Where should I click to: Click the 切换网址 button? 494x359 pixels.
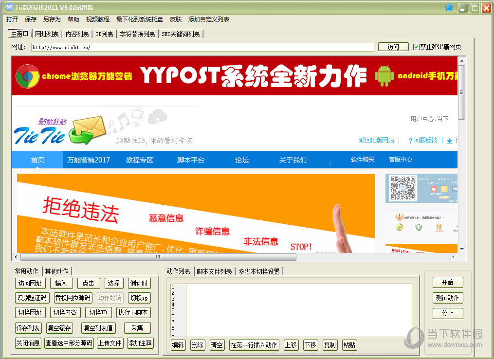(x=30, y=312)
